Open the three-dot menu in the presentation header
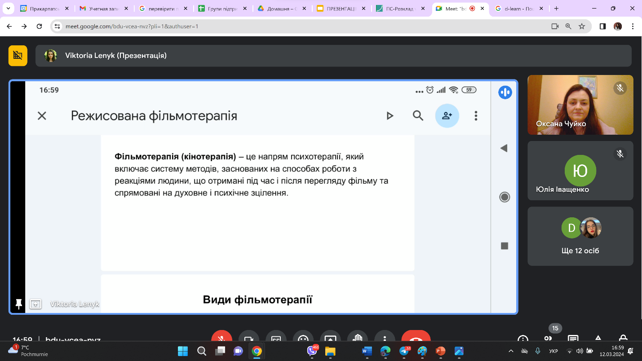This screenshot has height=361, width=642. click(476, 116)
